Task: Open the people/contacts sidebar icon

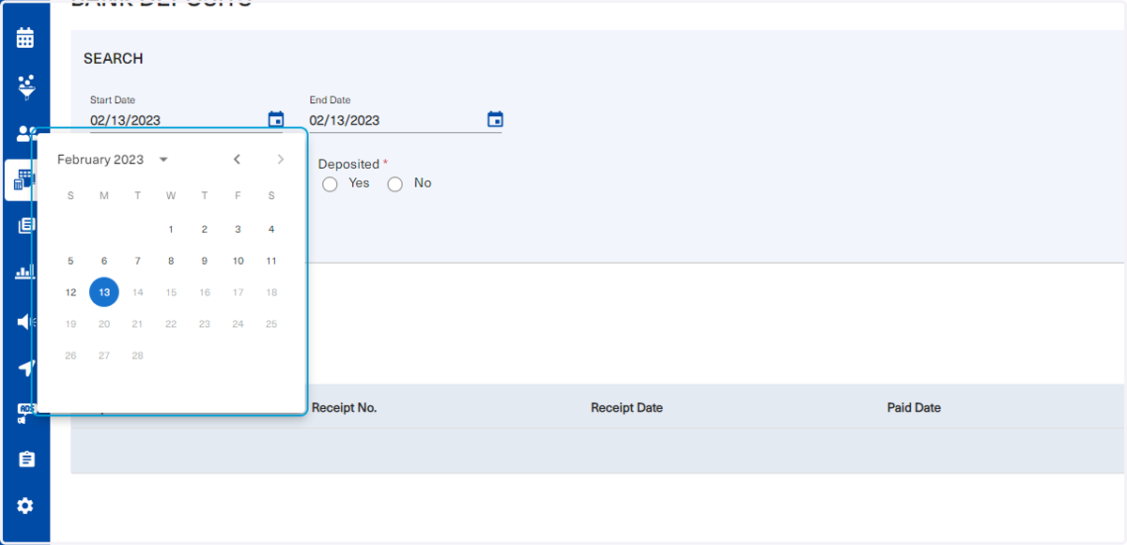Action: point(25,134)
